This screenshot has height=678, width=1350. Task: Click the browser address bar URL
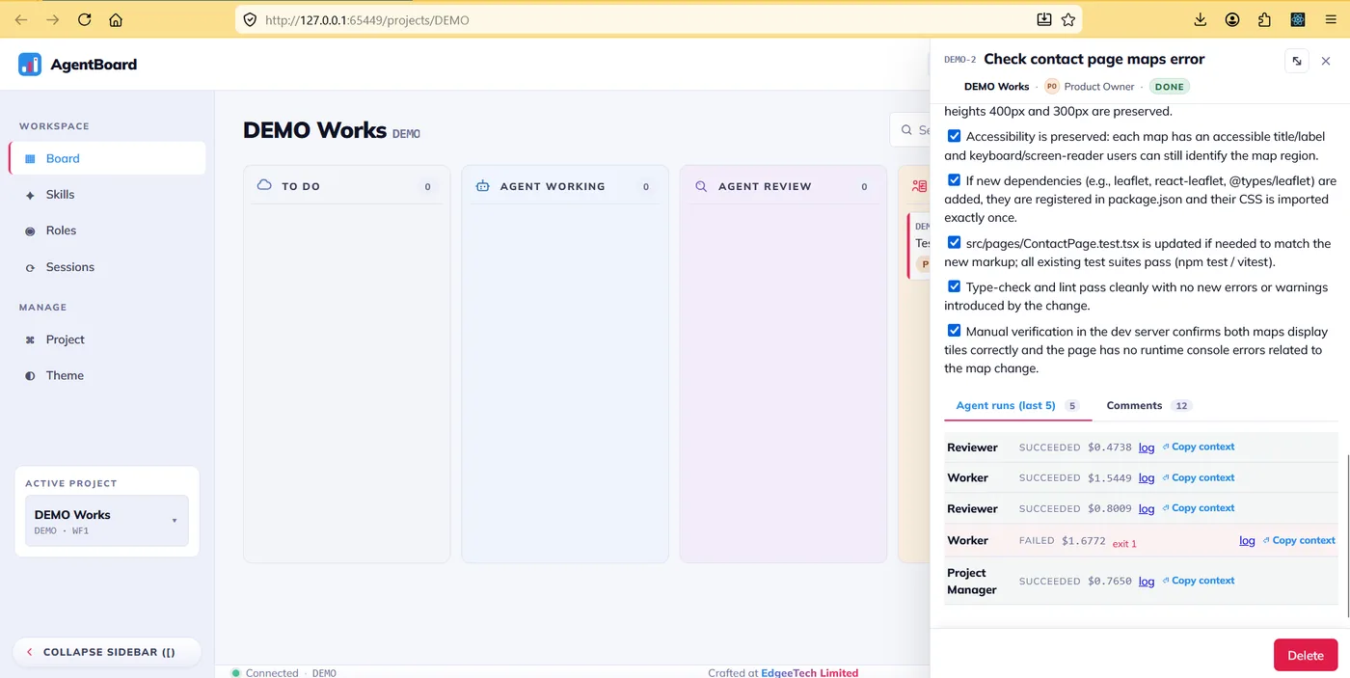click(367, 19)
